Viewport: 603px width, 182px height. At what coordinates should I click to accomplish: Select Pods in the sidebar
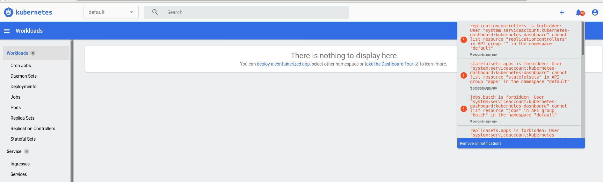click(16, 108)
